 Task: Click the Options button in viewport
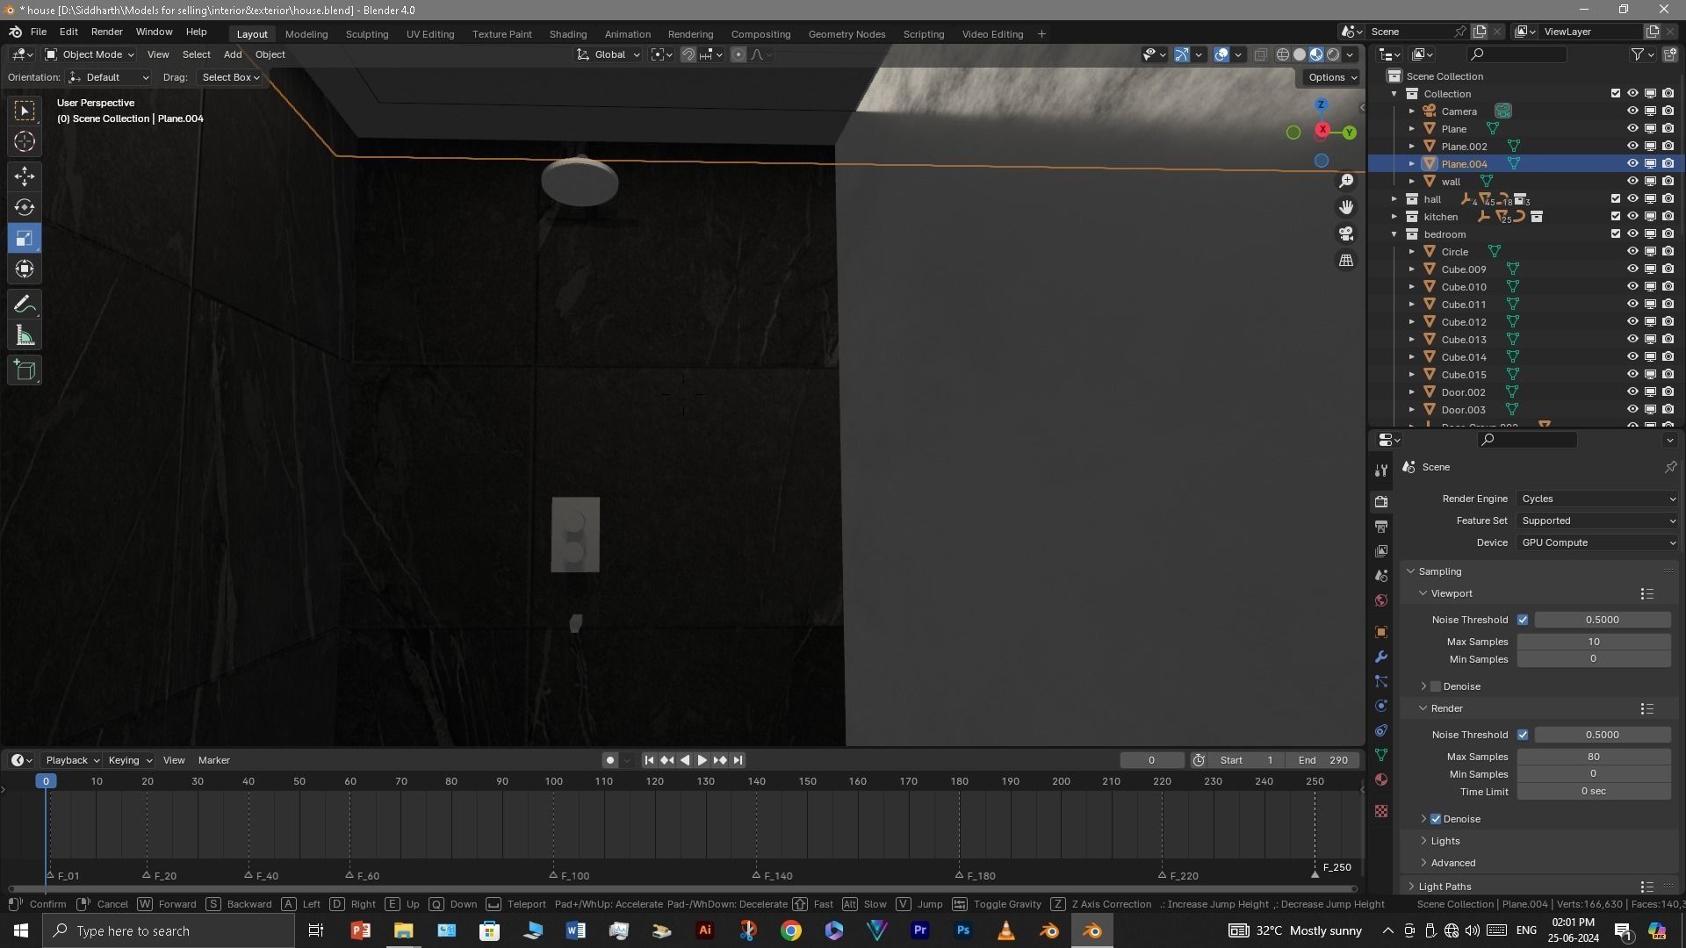(1331, 77)
